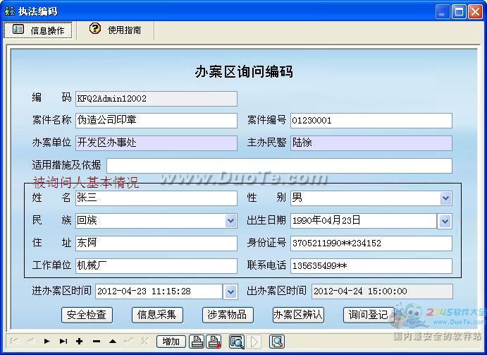Click the 被询问人基本情况 heading text
Image resolution: width=487 pixels, height=355 pixels.
point(86,183)
